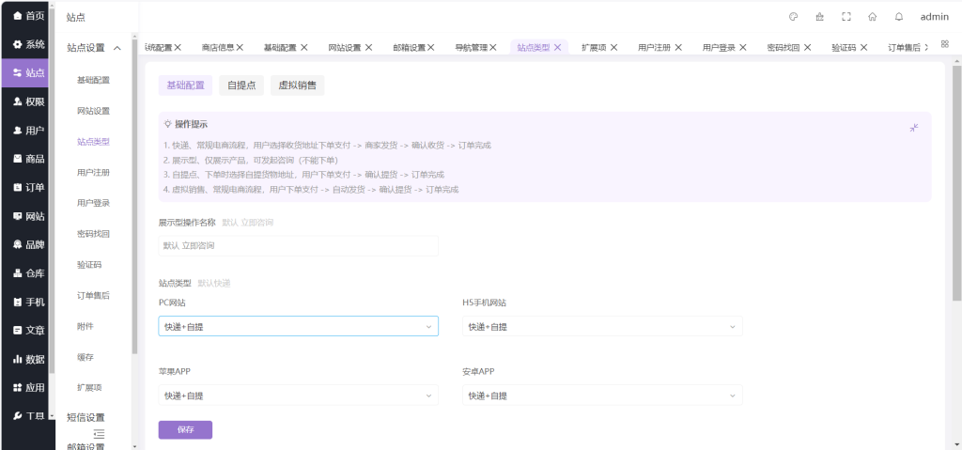Open the notifications bell

pyautogui.click(x=899, y=17)
